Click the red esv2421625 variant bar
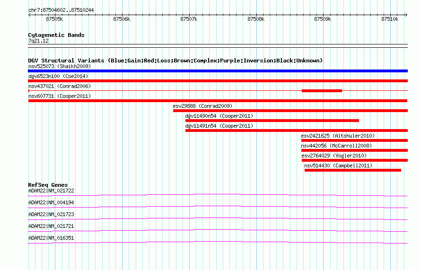Image resolution: width=421 pixels, height=270 pixels. (x=354, y=140)
